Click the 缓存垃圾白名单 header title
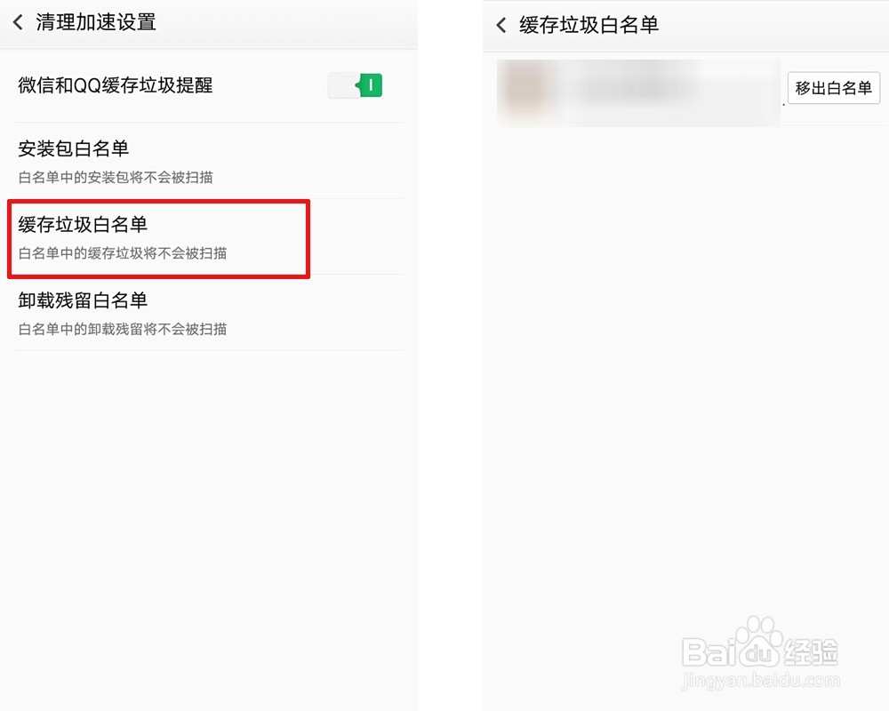Screen dimensions: 889x711 (x=589, y=25)
